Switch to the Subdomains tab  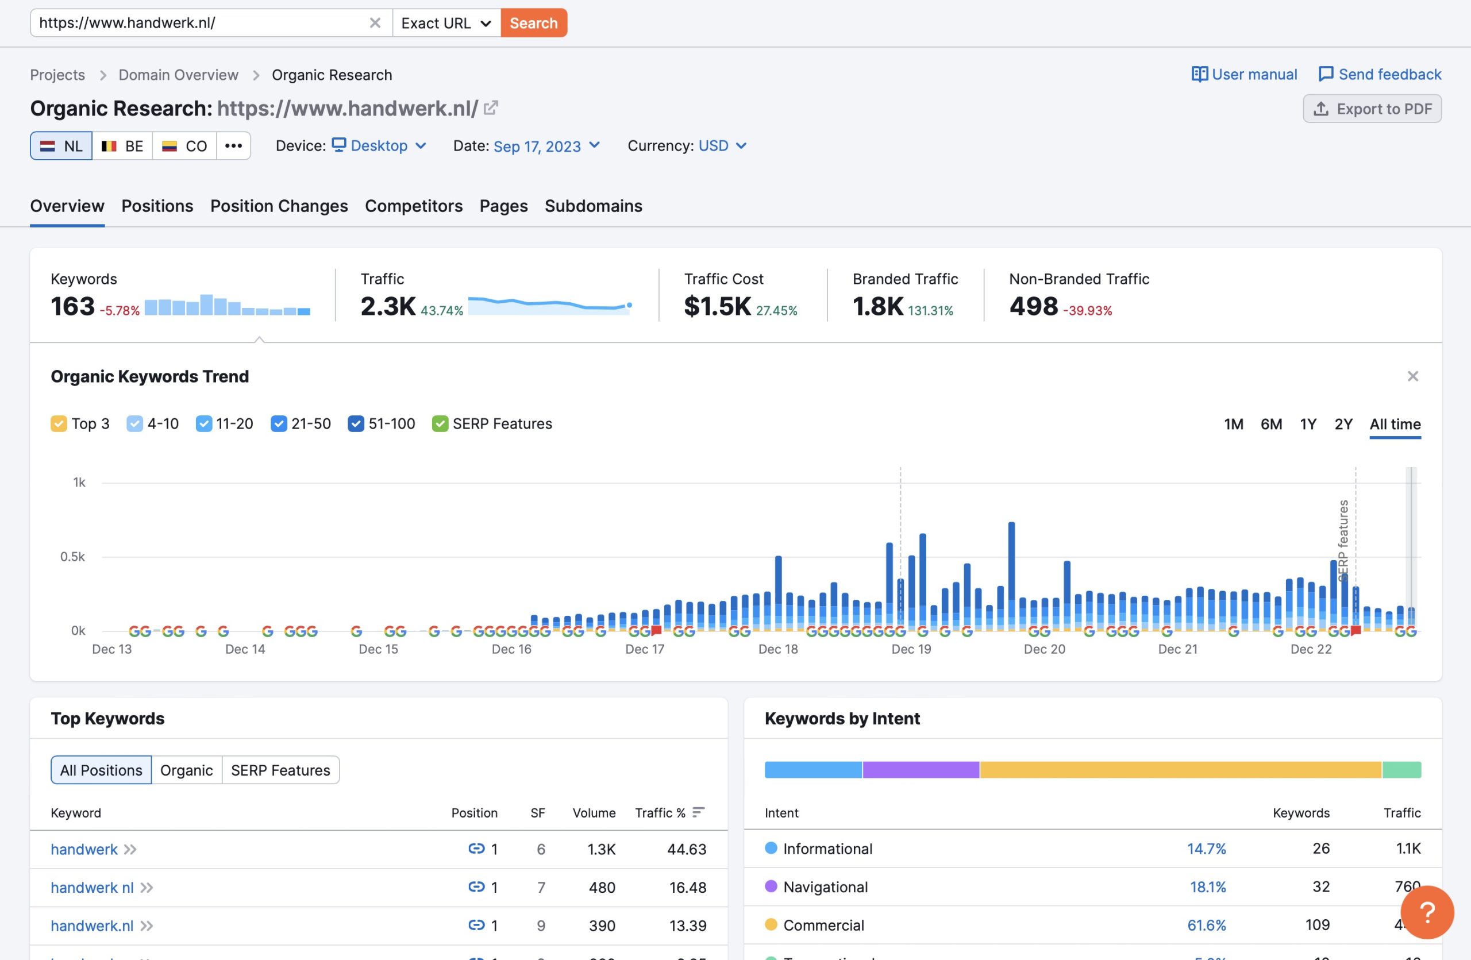[594, 206]
